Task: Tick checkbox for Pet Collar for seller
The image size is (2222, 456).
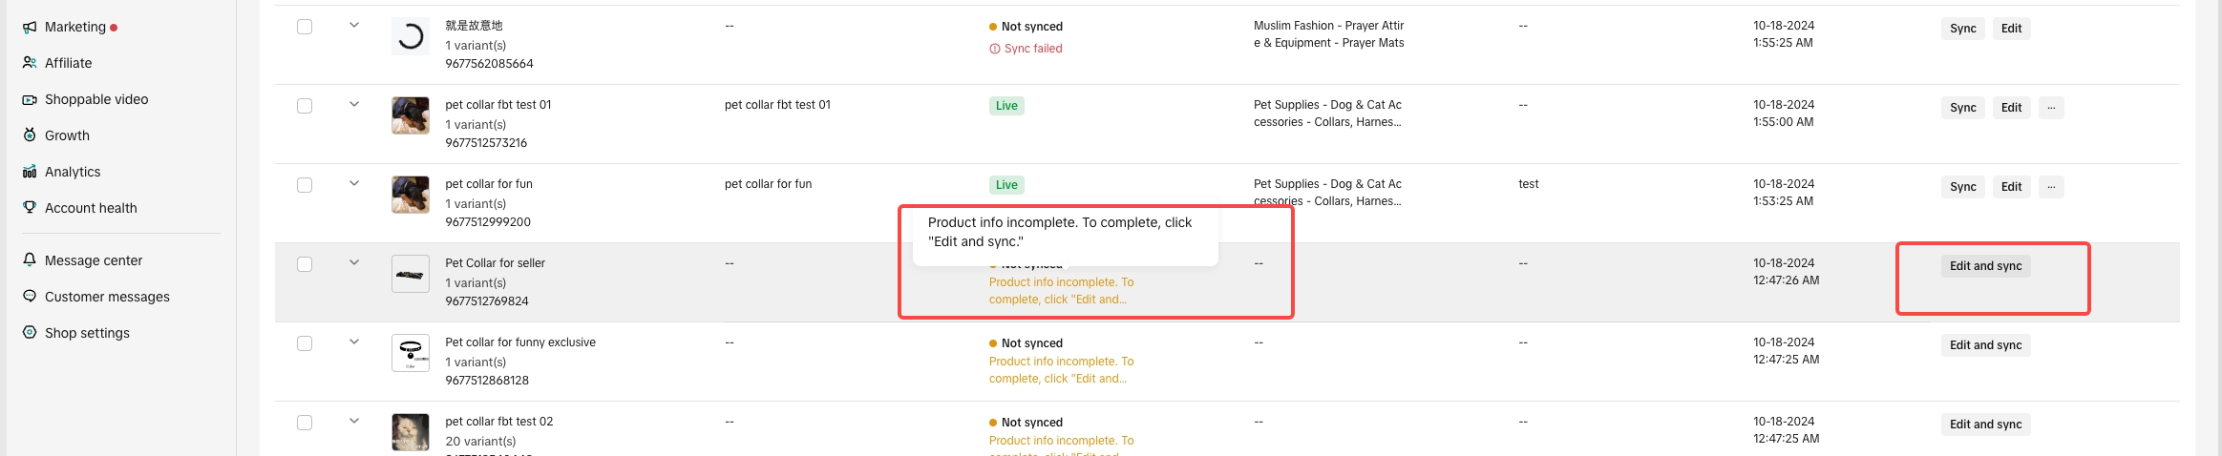Action: pyautogui.click(x=305, y=264)
